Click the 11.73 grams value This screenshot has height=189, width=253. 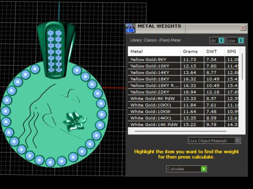[x=190, y=59]
